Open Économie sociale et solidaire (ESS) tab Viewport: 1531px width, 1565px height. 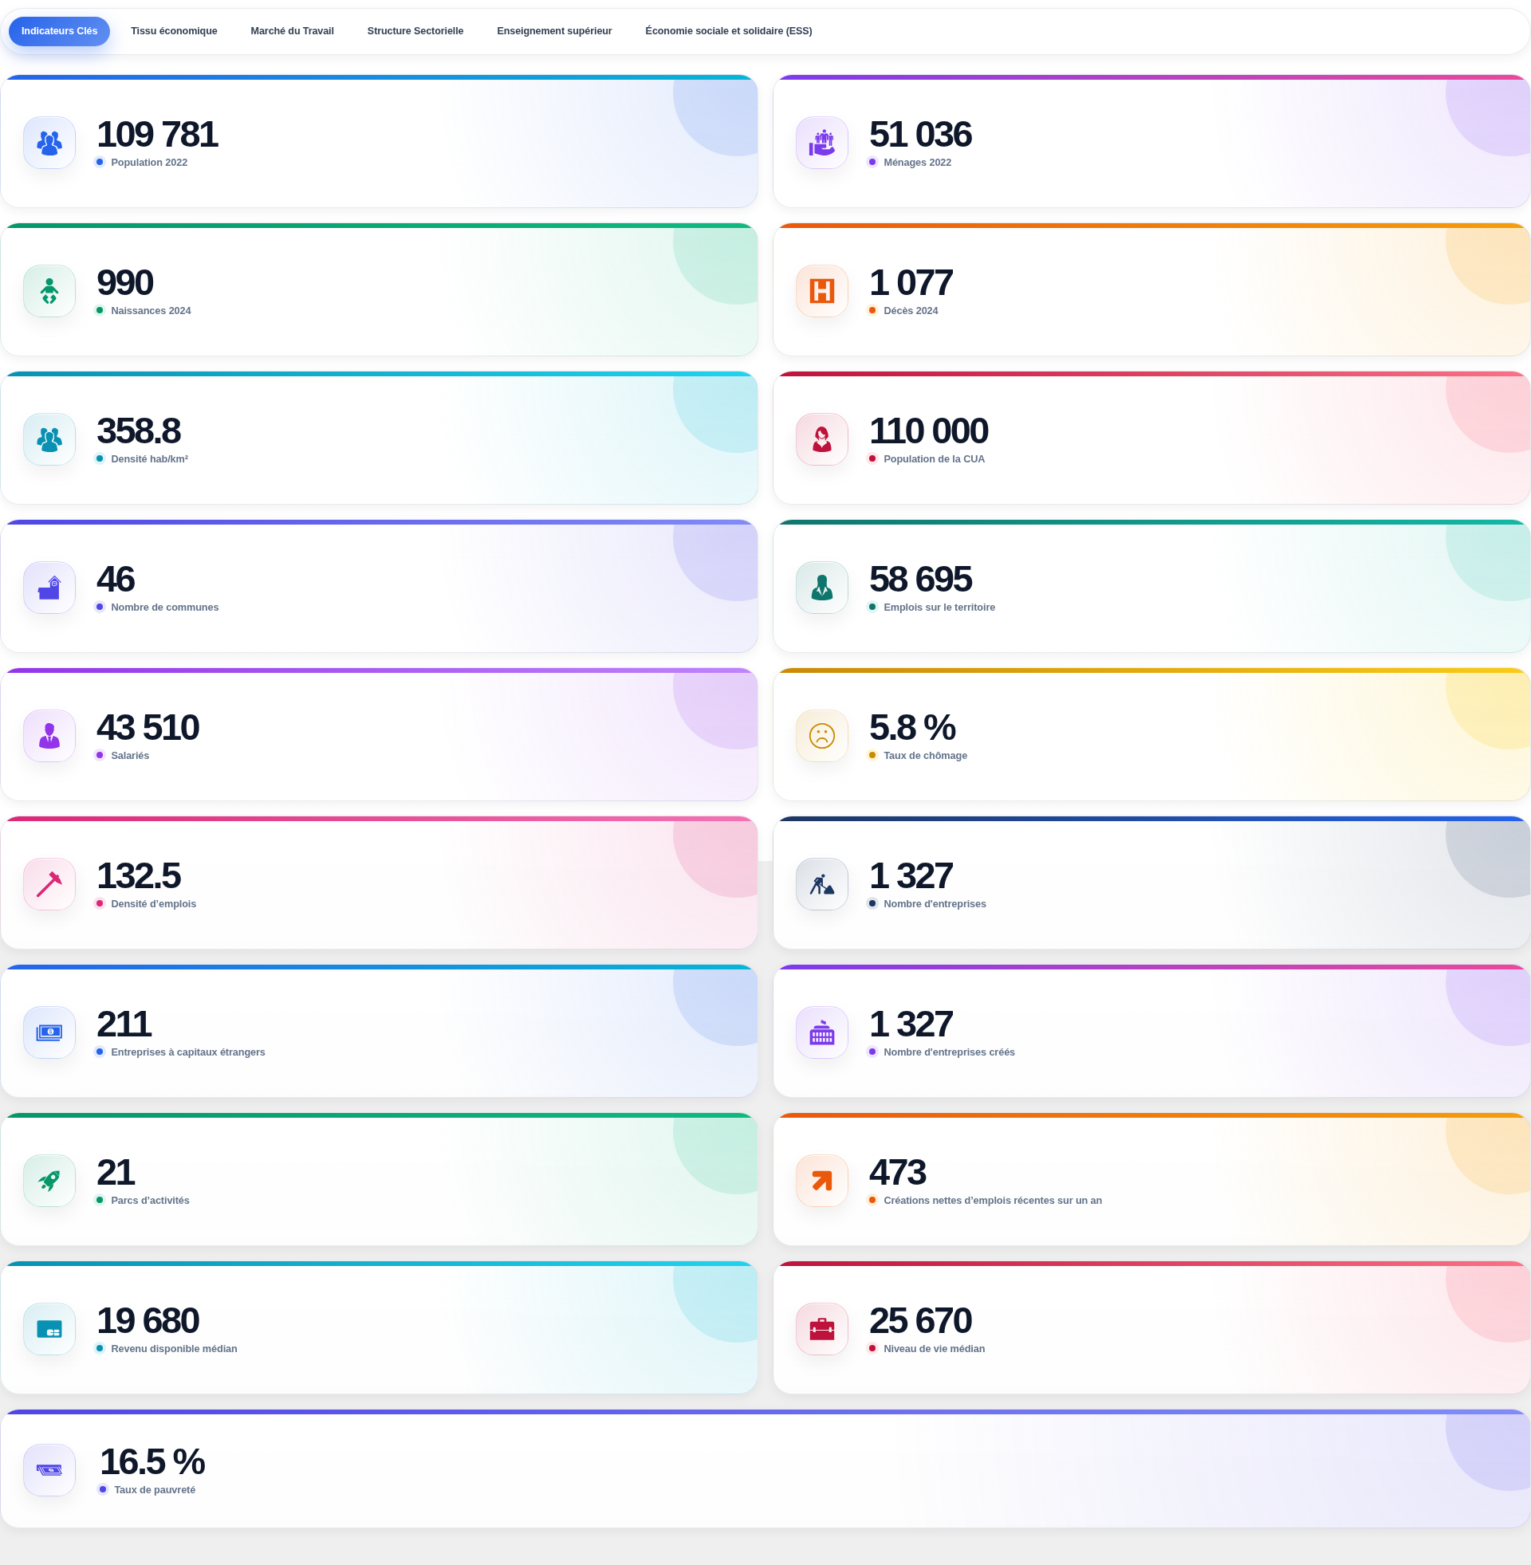729,31
